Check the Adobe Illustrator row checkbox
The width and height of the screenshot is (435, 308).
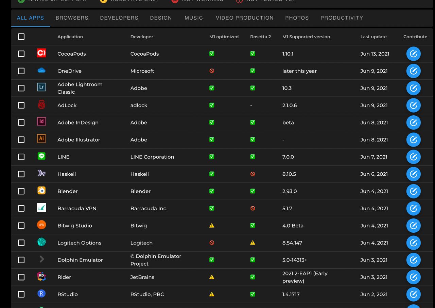(x=21, y=139)
